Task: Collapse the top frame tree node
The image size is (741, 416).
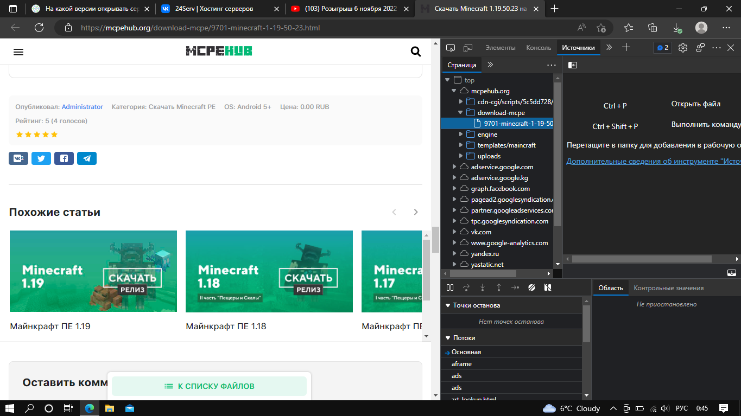Action: (x=447, y=80)
